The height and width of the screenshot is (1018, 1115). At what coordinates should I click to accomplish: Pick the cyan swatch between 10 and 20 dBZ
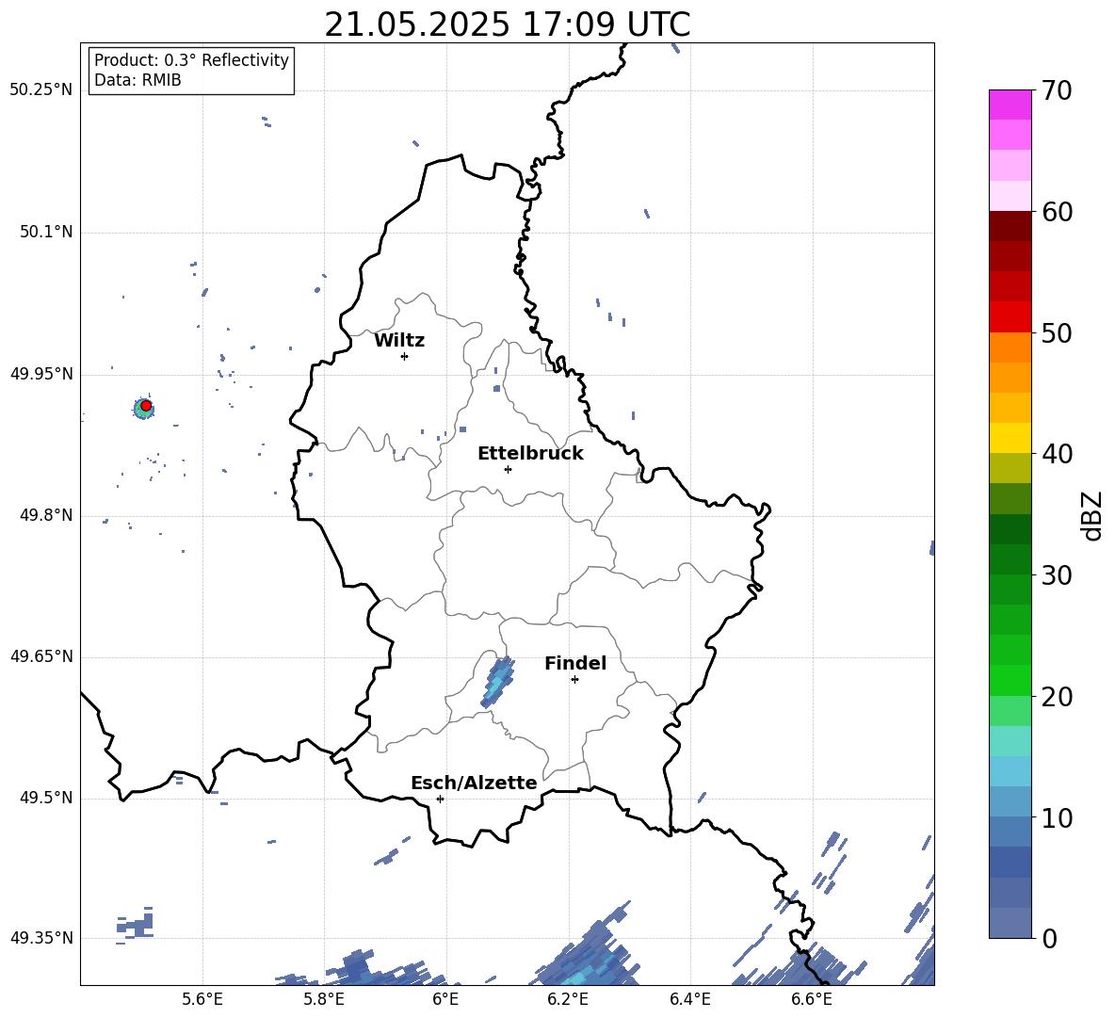[1010, 771]
